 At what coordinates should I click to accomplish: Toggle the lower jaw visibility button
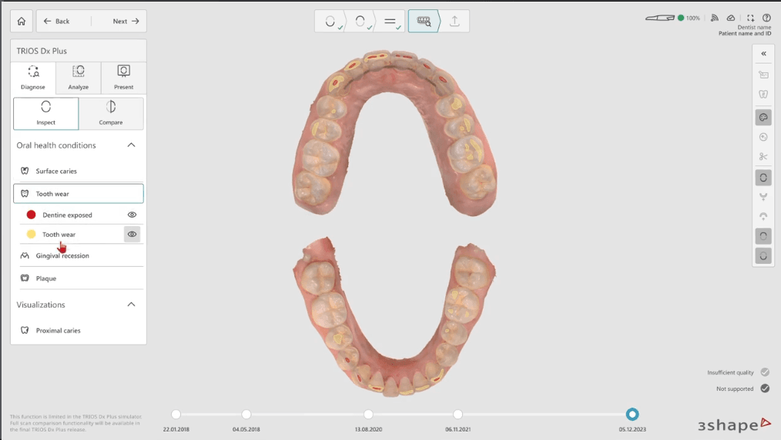click(763, 256)
